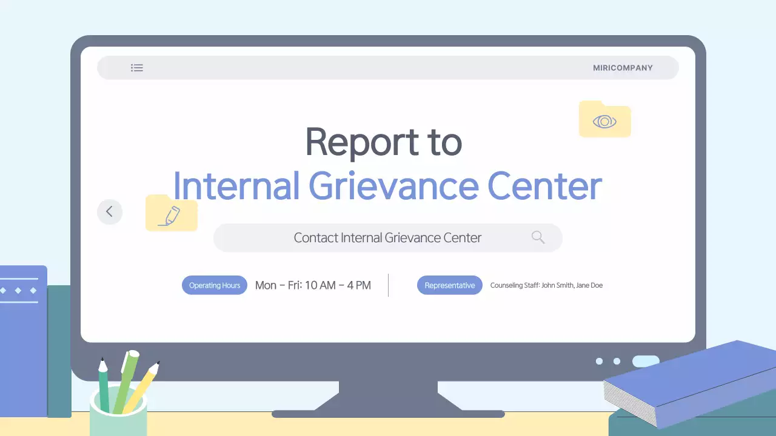Click the blue binder with diamond pattern
This screenshot has width=776, height=436.
click(23, 339)
